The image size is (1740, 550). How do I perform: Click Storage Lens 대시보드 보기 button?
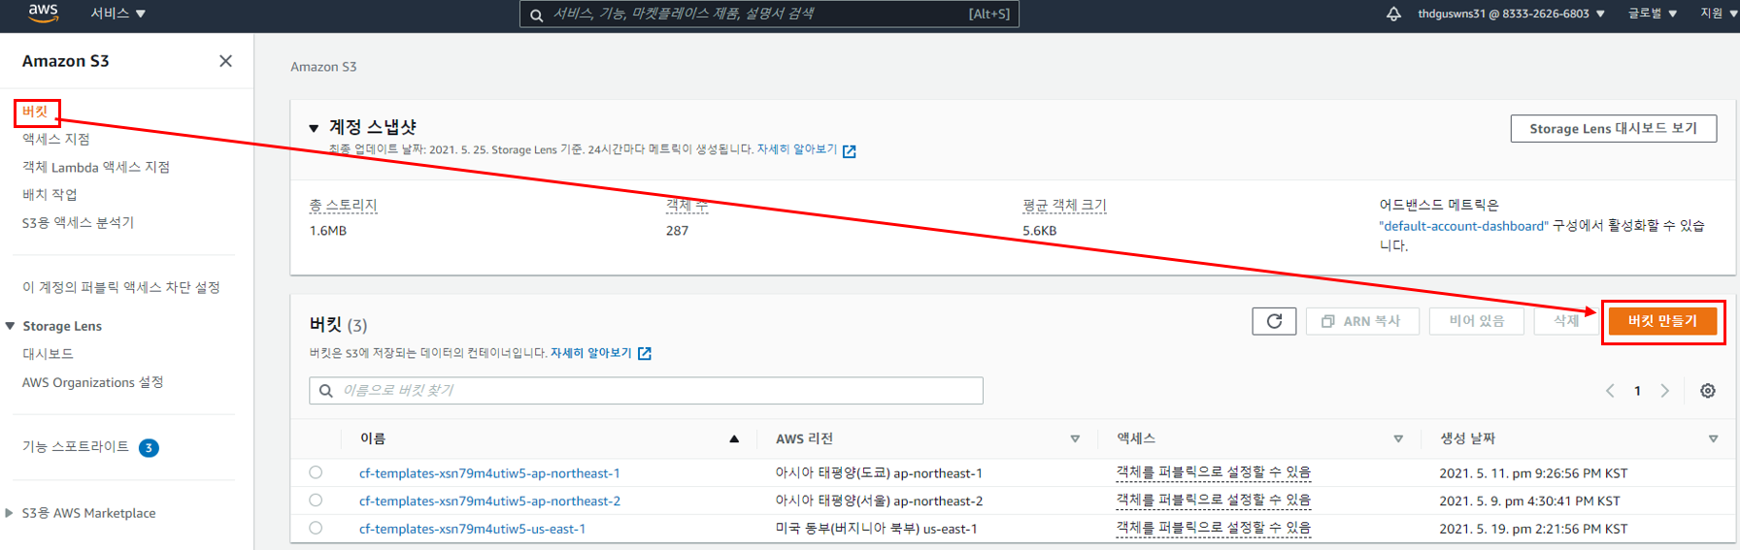pos(1613,128)
